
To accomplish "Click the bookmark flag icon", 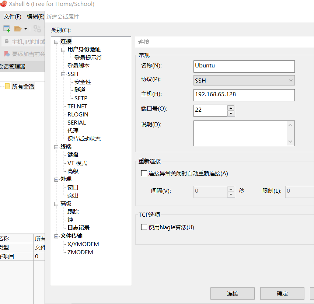I will pos(7,54).
